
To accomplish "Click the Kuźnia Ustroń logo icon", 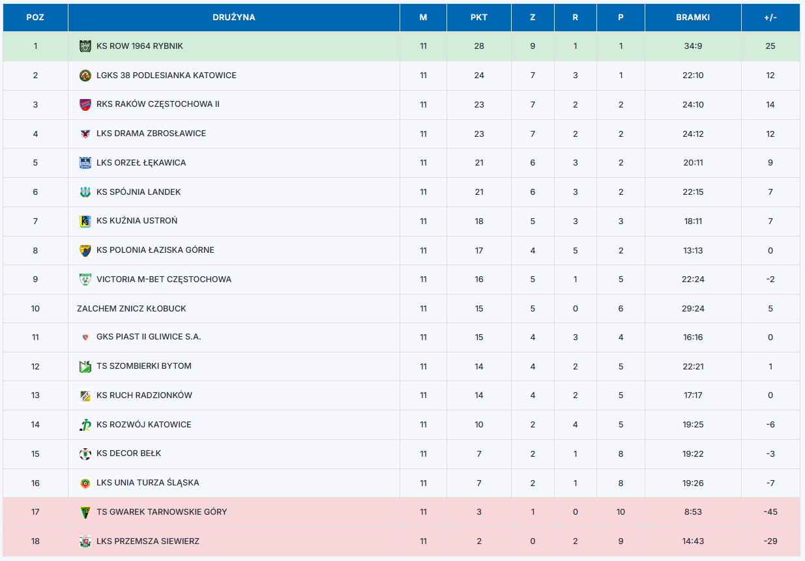I will click(85, 221).
